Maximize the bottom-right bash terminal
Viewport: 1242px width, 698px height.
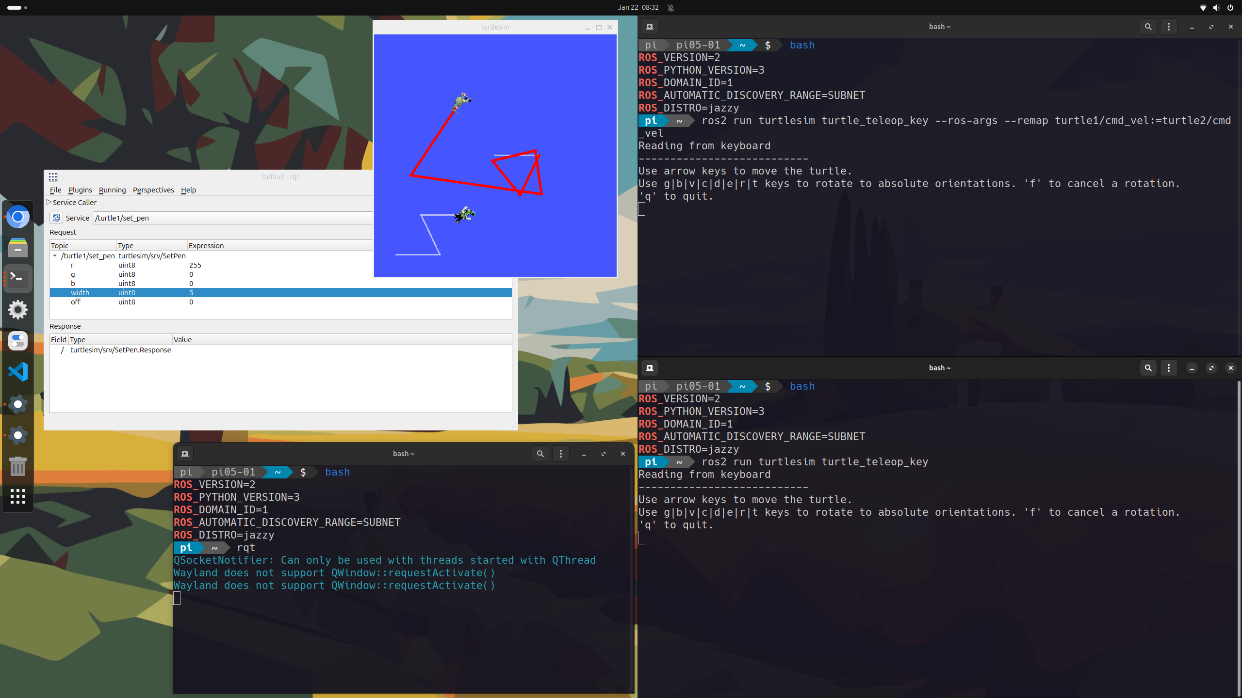coord(1211,368)
